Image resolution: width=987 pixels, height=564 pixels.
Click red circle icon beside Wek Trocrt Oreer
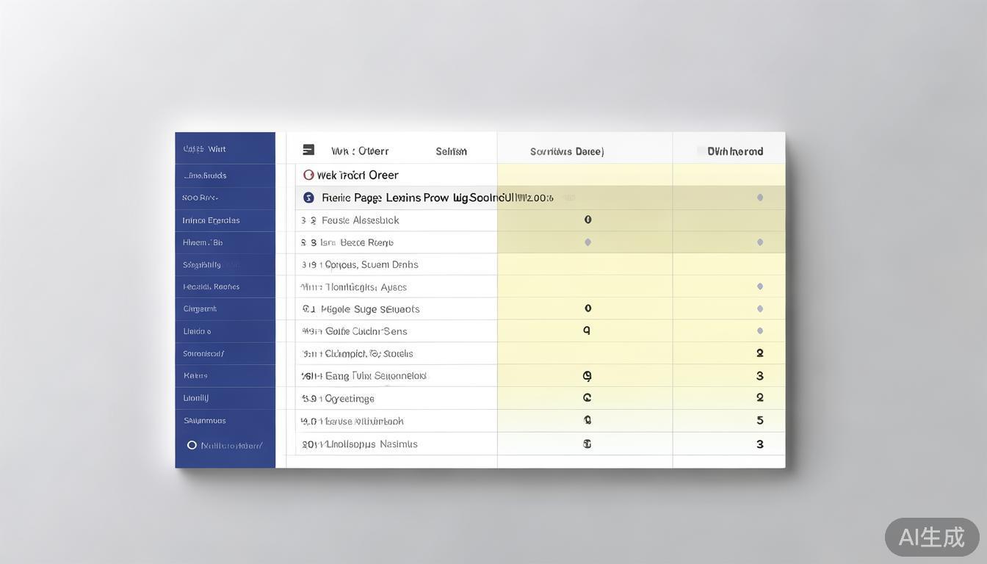point(308,175)
